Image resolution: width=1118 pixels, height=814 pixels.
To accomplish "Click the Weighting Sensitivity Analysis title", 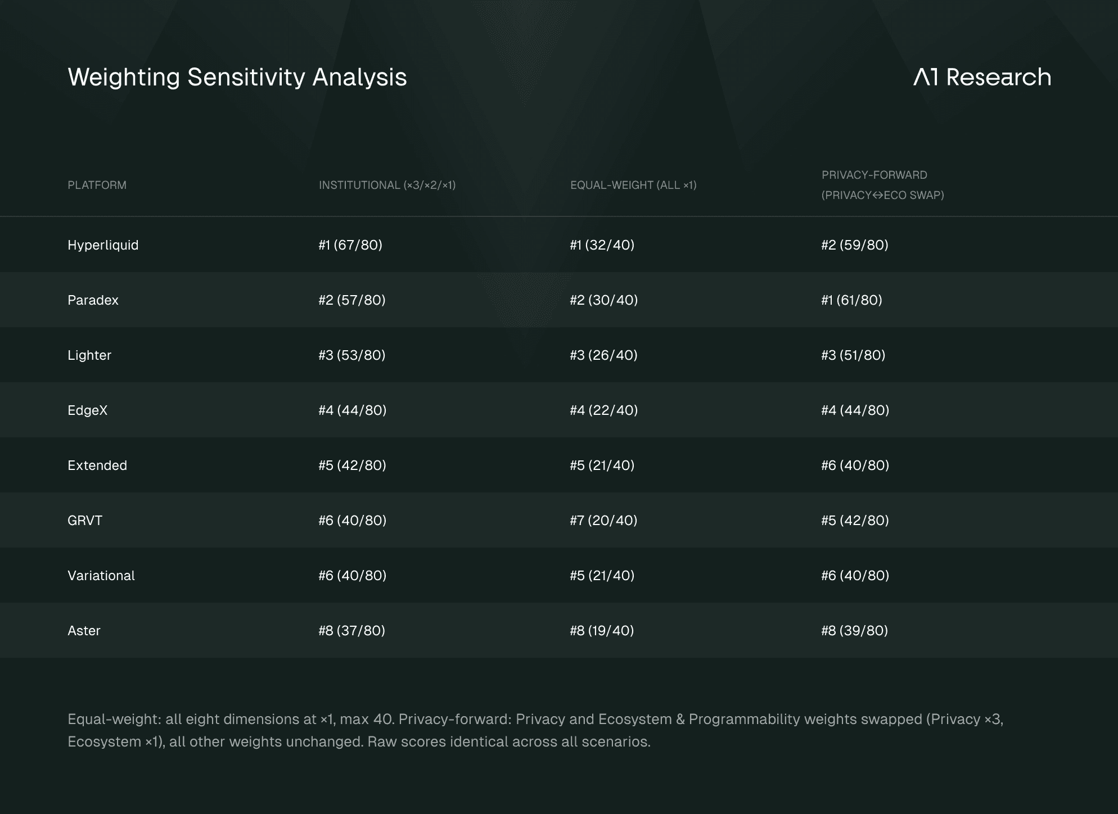I will pyautogui.click(x=237, y=77).
